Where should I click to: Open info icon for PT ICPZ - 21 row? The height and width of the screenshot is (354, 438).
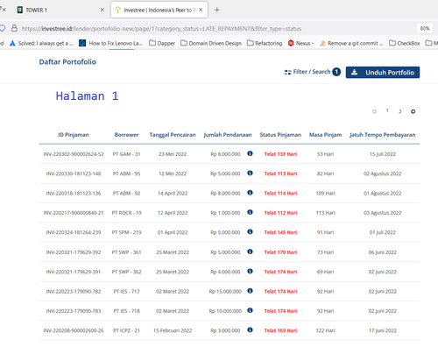pyautogui.click(x=250, y=329)
